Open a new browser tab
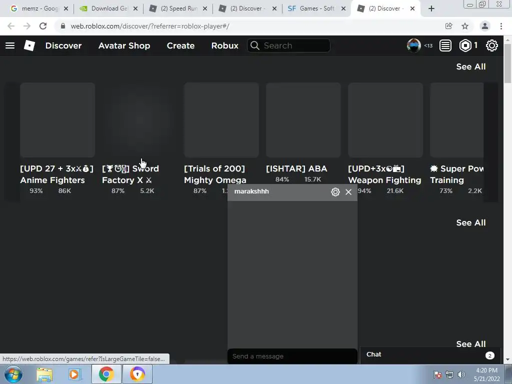Screen dimensions: 512x384 (431, 9)
